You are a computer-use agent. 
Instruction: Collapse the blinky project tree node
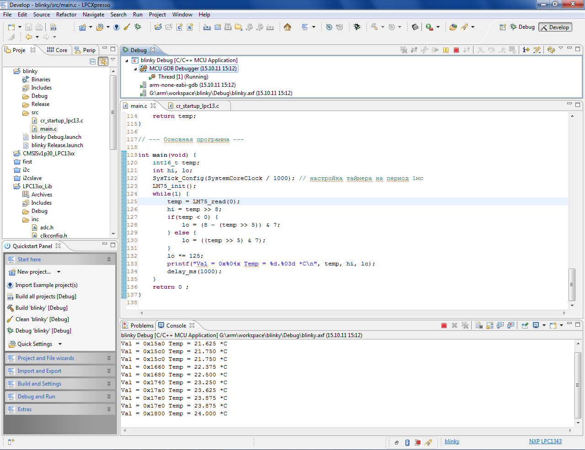pos(10,71)
